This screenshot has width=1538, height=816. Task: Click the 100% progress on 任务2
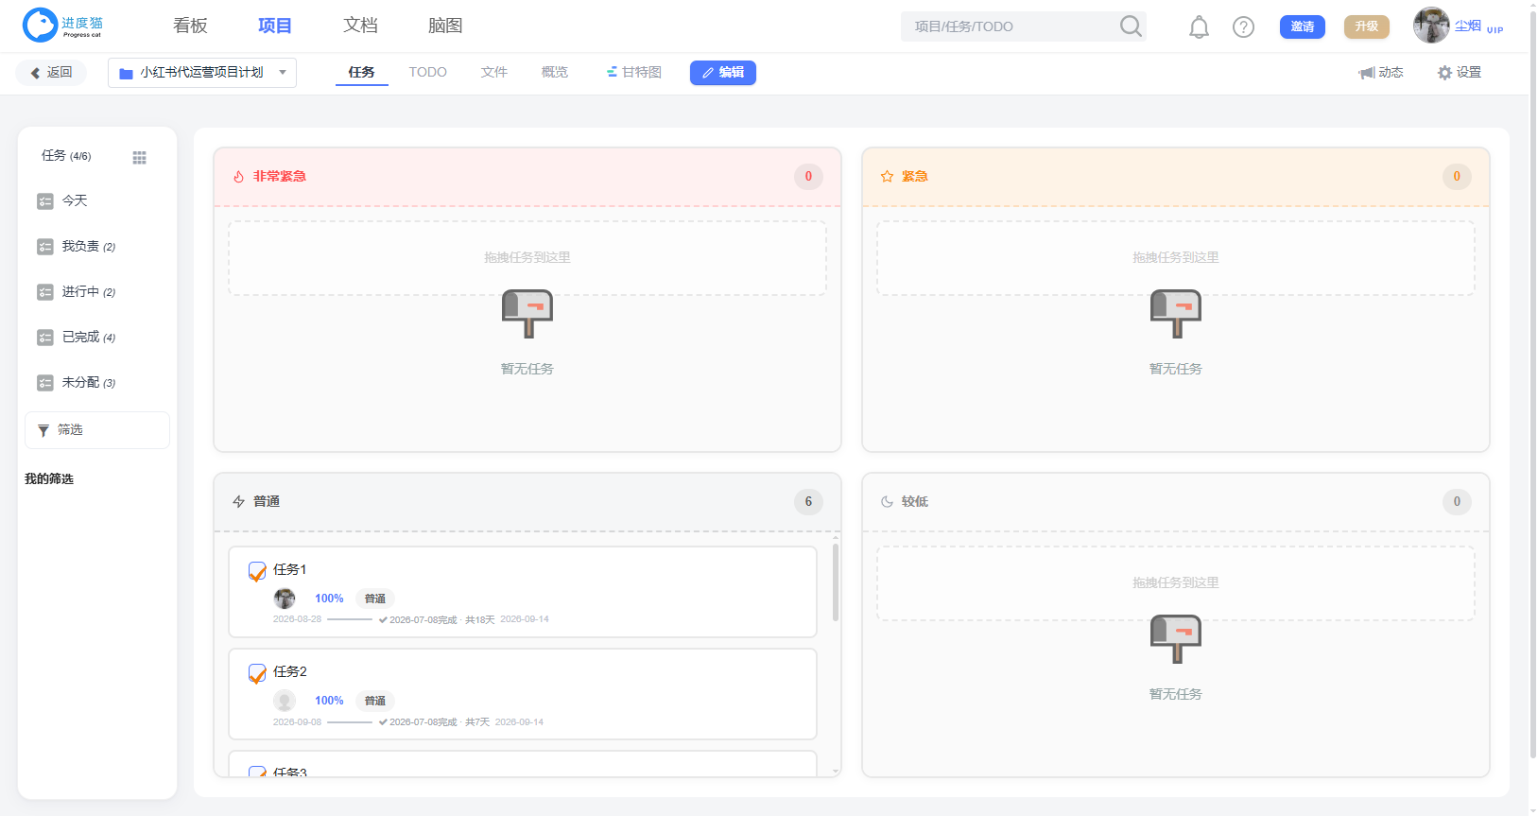pyautogui.click(x=329, y=701)
